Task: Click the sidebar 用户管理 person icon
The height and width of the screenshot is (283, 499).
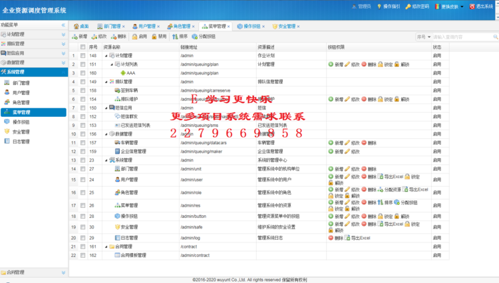Action: (x=7, y=92)
